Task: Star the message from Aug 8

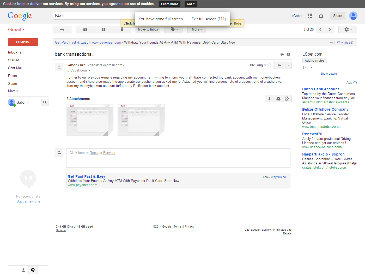Action: 269,65
